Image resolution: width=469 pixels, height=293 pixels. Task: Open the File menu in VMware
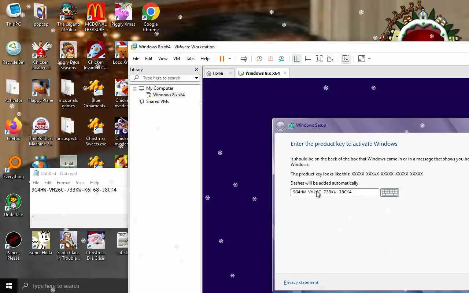136,59
